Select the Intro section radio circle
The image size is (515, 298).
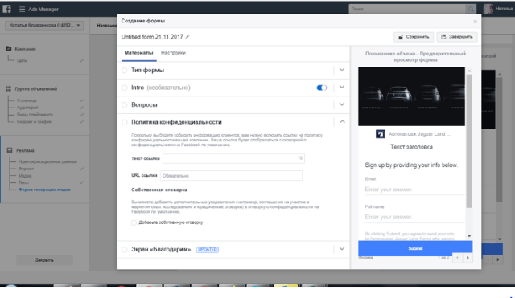(125, 88)
